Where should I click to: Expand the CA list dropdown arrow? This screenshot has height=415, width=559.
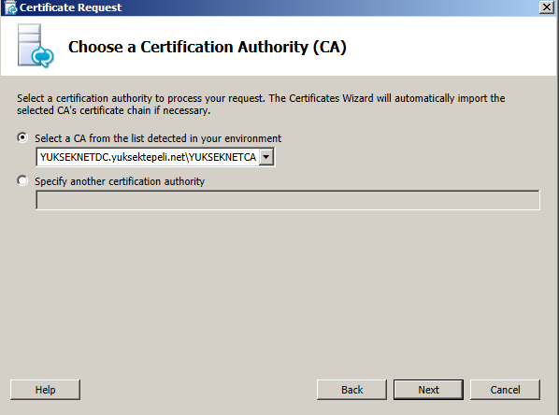[266, 157]
